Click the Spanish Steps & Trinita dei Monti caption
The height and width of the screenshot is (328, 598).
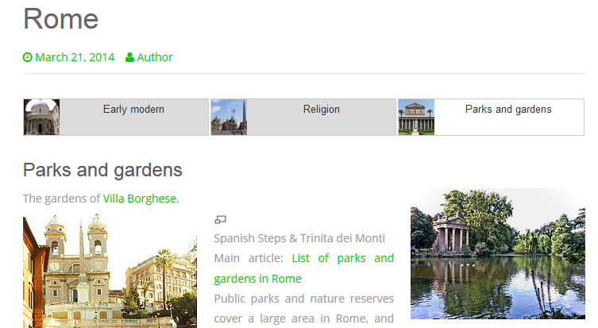(x=299, y=238)
